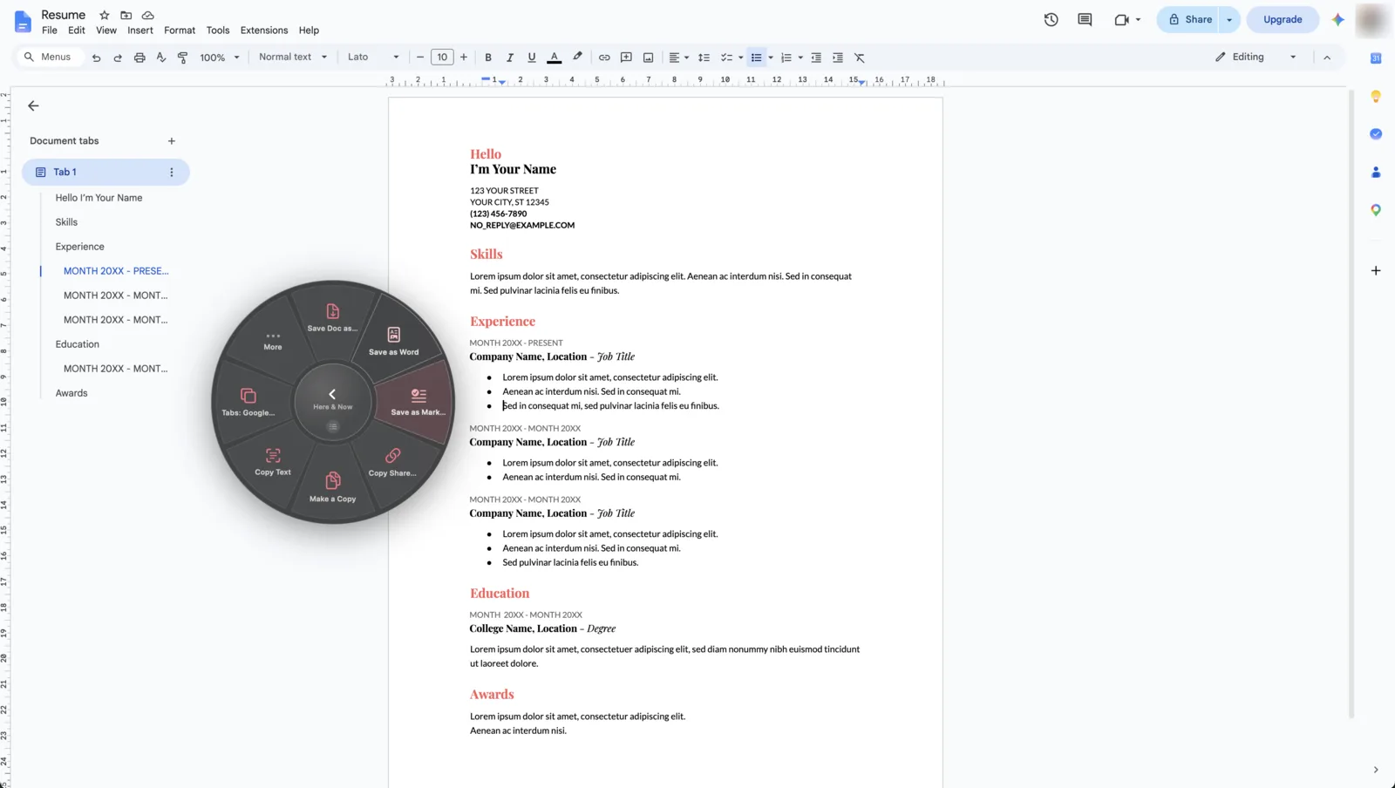Screen dimensions: 1395x788
Task: Run spelling and grammar check icon
Action: coord(161,58)
